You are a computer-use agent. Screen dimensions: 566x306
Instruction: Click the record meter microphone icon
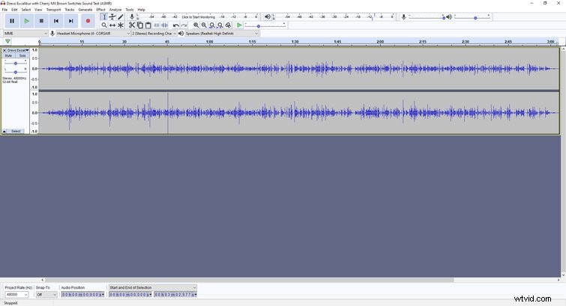click(x=132, y=17)
